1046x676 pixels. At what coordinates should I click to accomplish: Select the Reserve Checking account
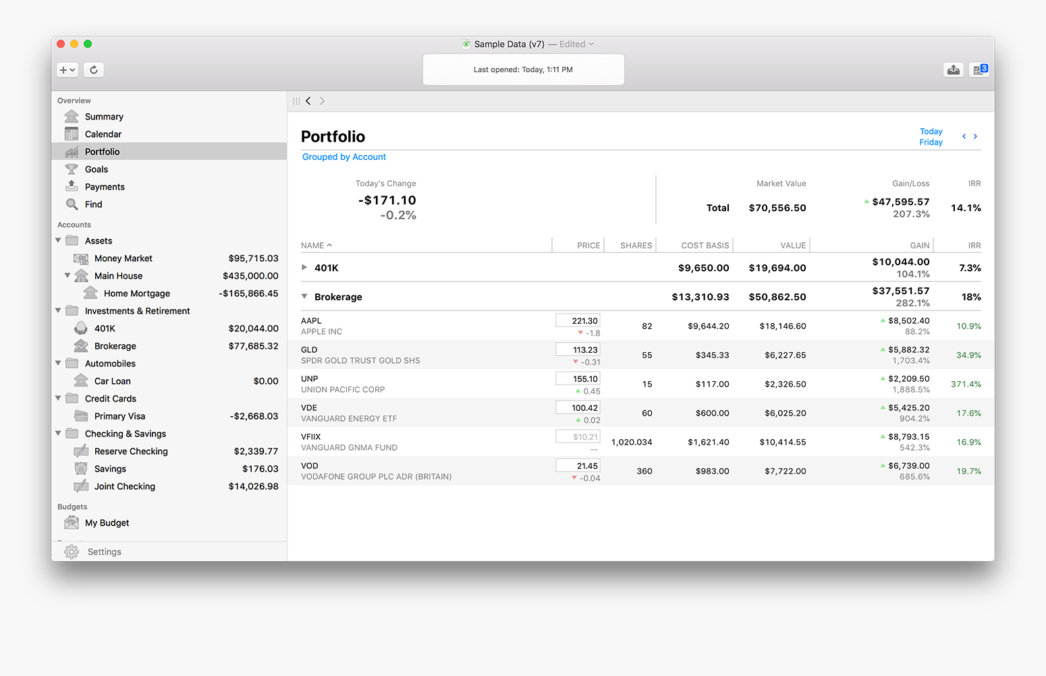(x=169, y=451)
